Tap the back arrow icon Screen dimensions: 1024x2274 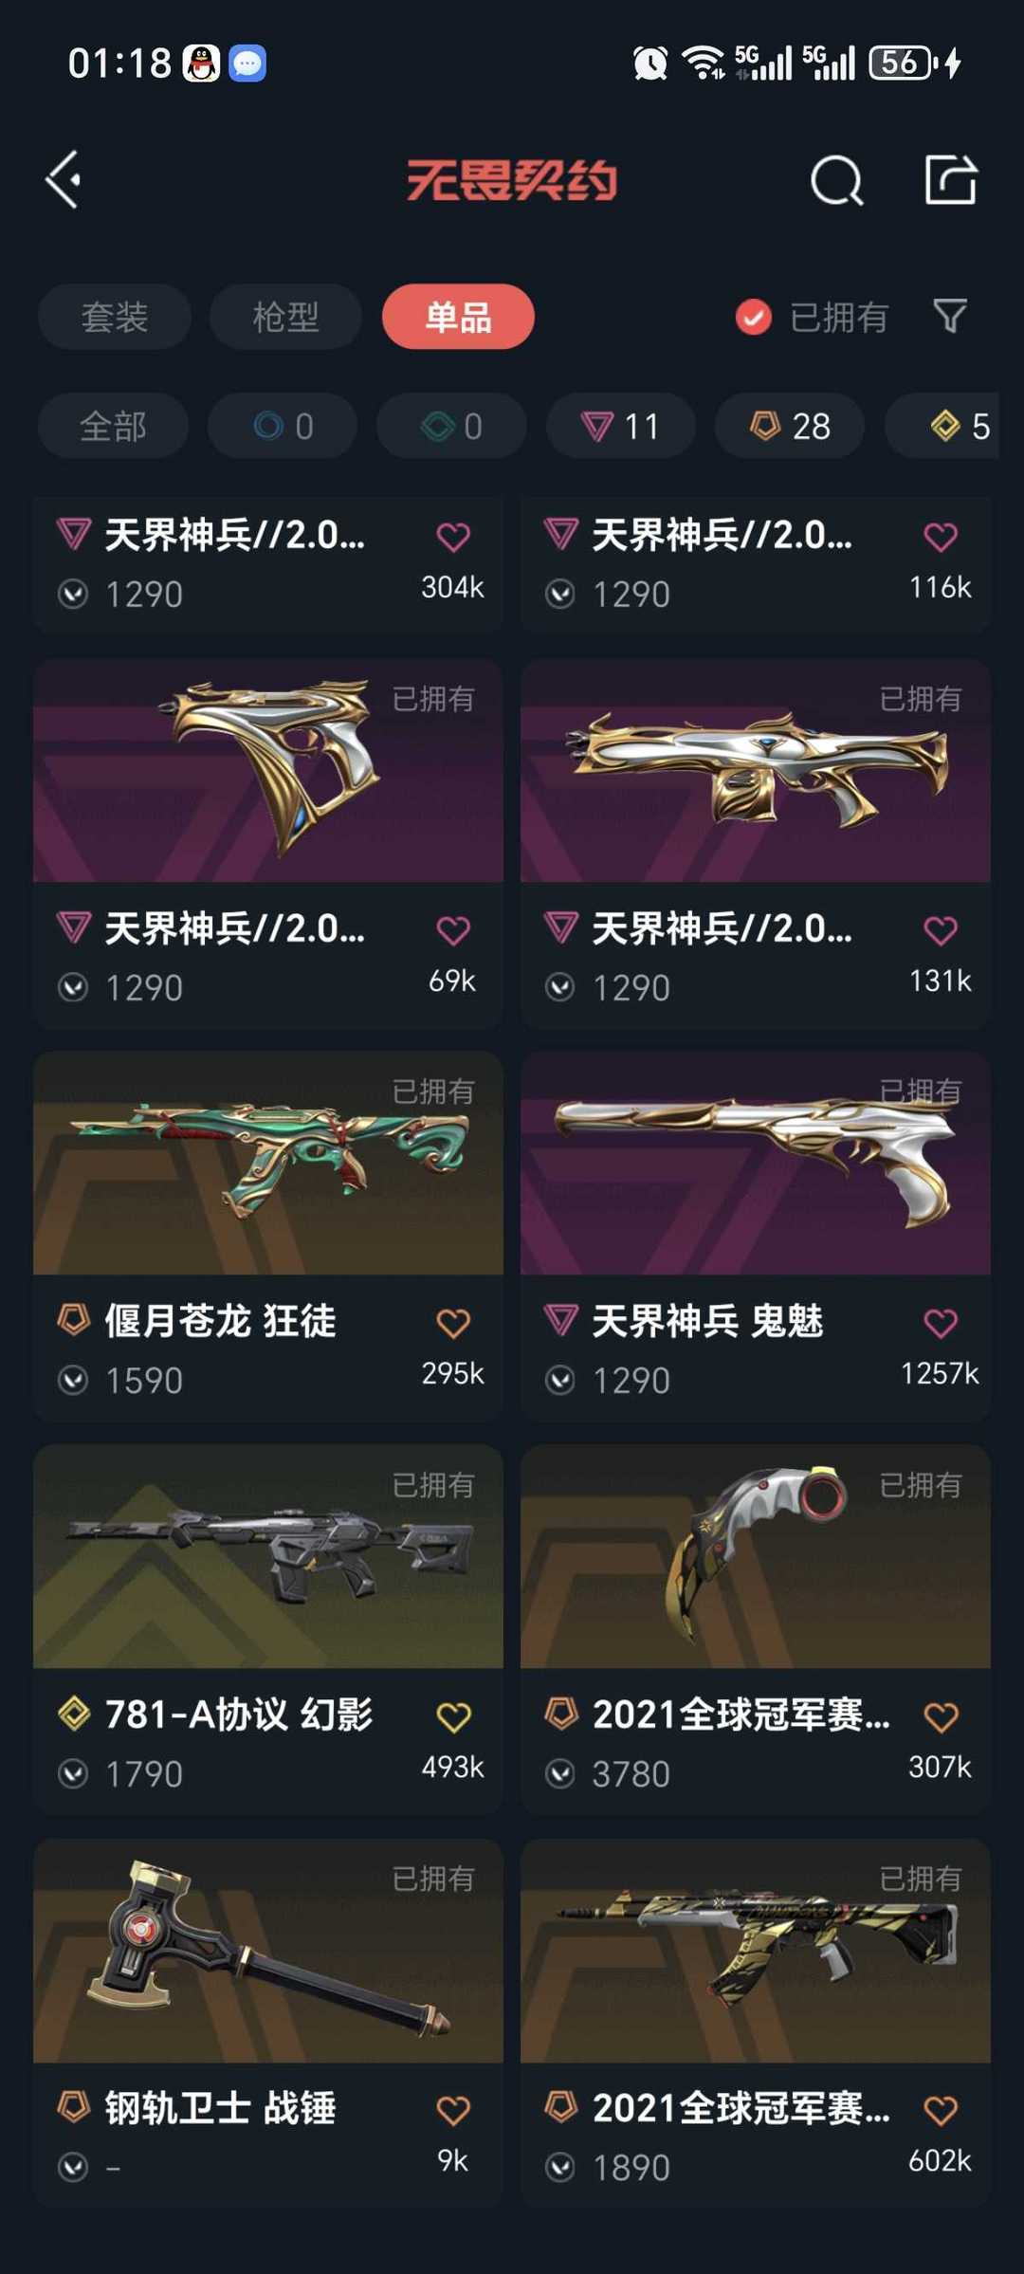point(63,179)
